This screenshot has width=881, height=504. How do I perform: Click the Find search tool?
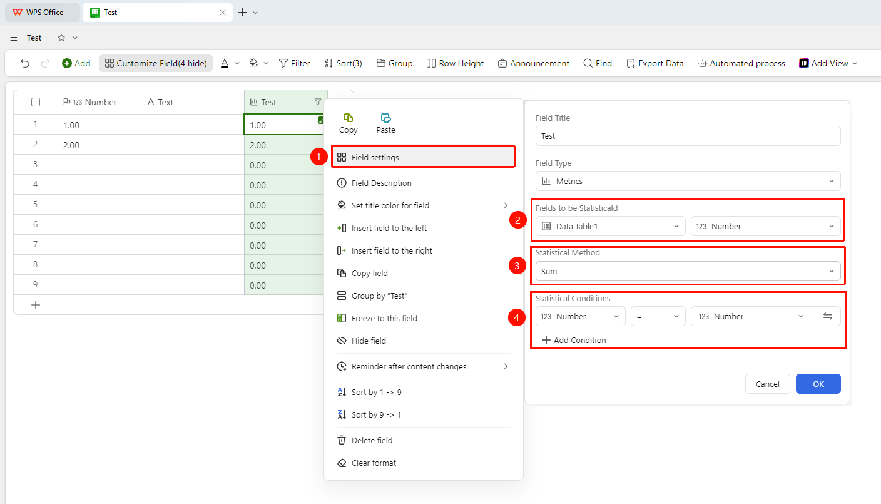(x=598, y=63)
